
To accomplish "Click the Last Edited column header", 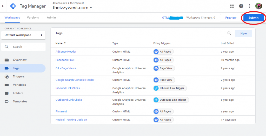I will point(227,43).
